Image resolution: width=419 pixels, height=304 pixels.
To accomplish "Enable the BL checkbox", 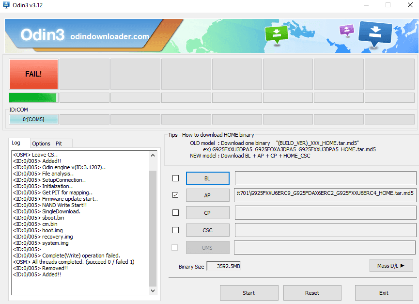I will point(175,178).
